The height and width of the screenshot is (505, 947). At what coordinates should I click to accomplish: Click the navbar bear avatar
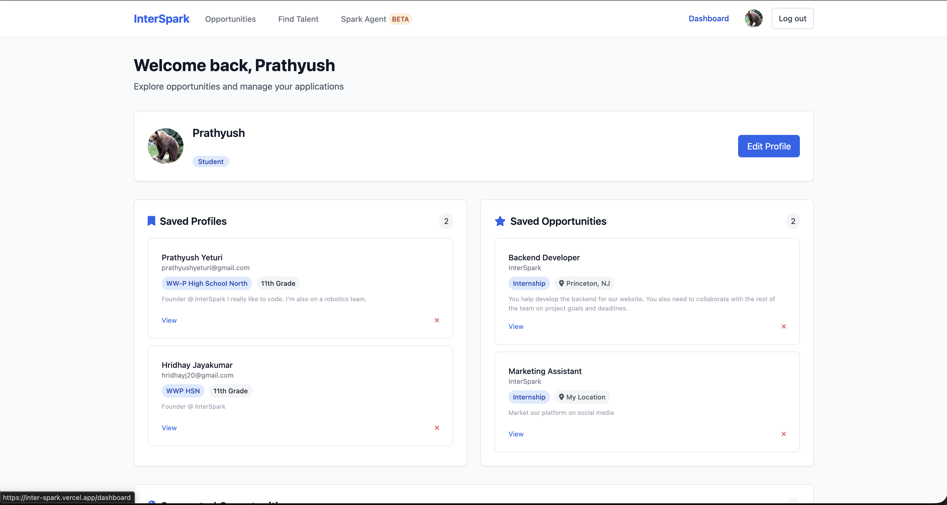pyautogui.click(x=753, y=18)
